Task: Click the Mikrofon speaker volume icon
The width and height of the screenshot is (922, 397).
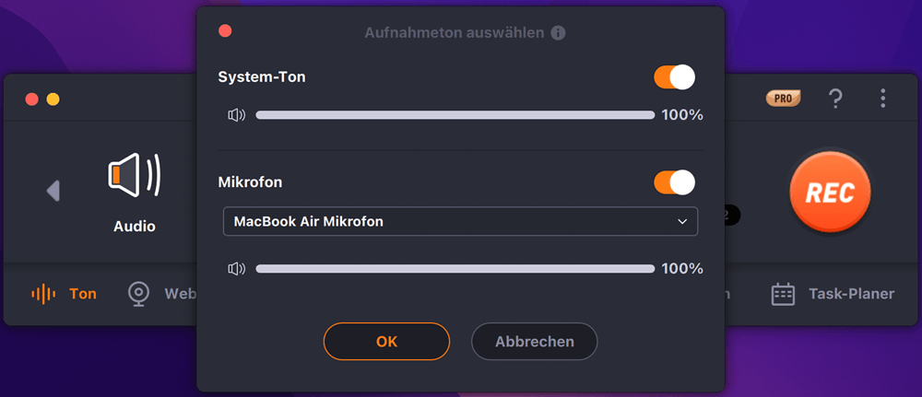Action: 237,269
